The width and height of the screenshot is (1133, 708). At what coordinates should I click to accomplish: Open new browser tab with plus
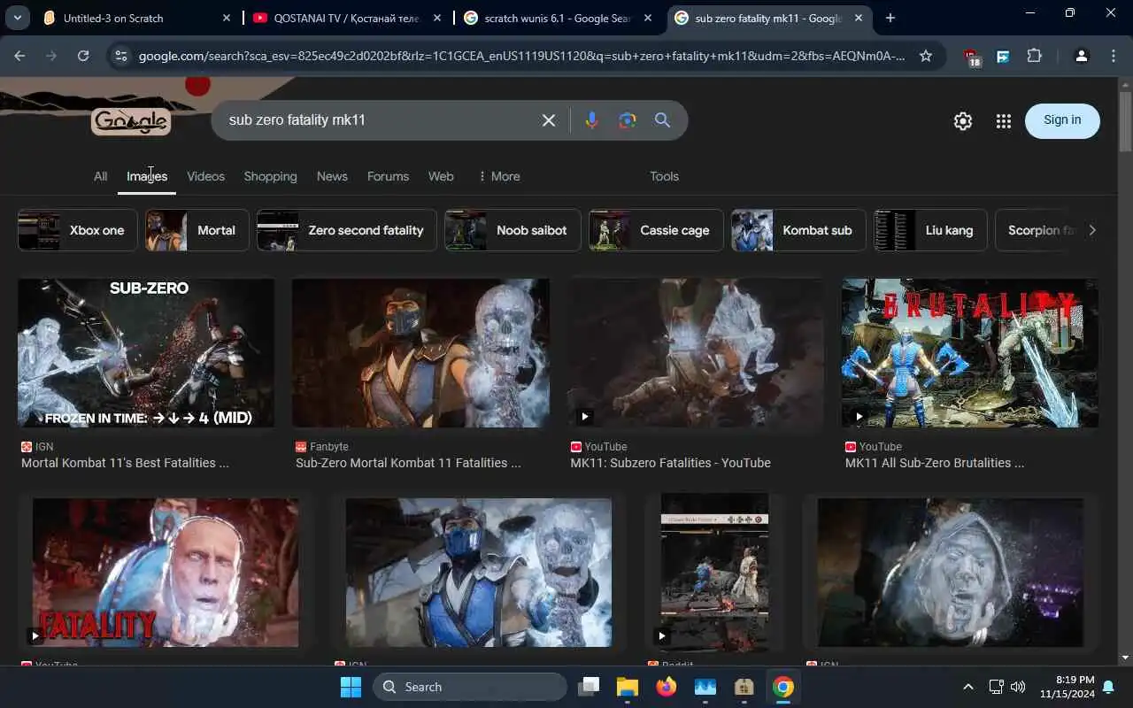click(x=890, y=18)
